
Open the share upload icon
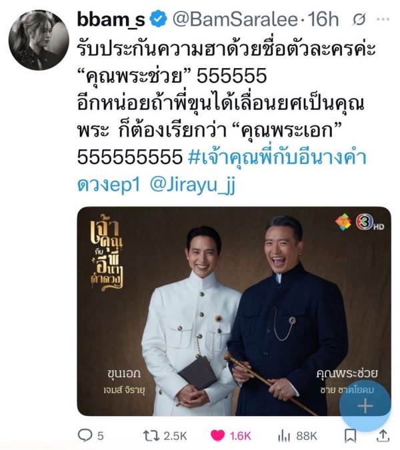pos(383,435)
